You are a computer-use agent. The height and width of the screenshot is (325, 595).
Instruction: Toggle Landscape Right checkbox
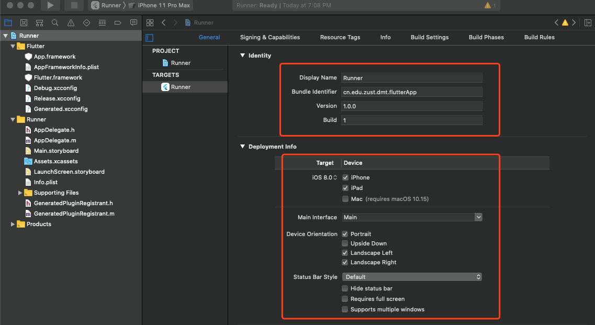(x=345, y=262)
